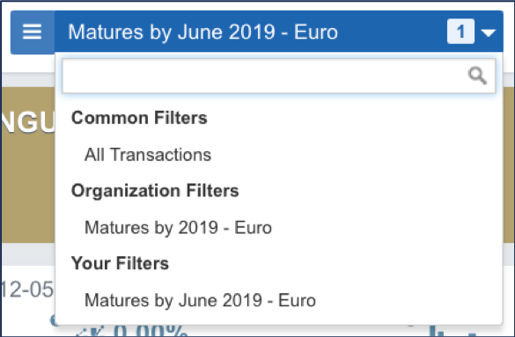Click the header title Matures by June 2019 - Euro

coord(202,33)
